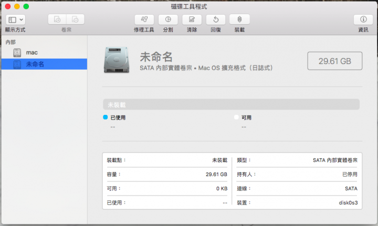Click the 容量 value 29.61 GB
The height and width of the screenshot is (226, 378).
coord(216,174)
